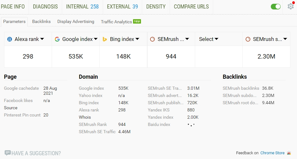This screenshot has height=159, width=297.
Task: Click the SEMrush icon beside 'SEMrush ...'
Action: point(152,39)
